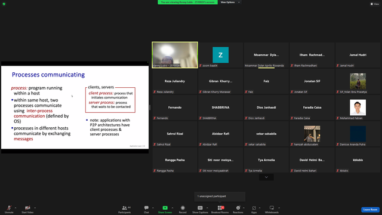Select the Sahrul Rizal participant tile
Image resolution: width=382 pixels, height=215 pixels.
point(175,134)
